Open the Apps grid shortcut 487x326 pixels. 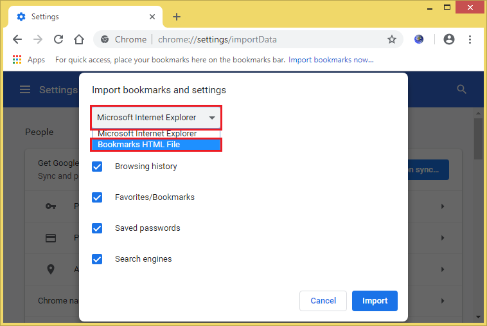tap(28, 60)
